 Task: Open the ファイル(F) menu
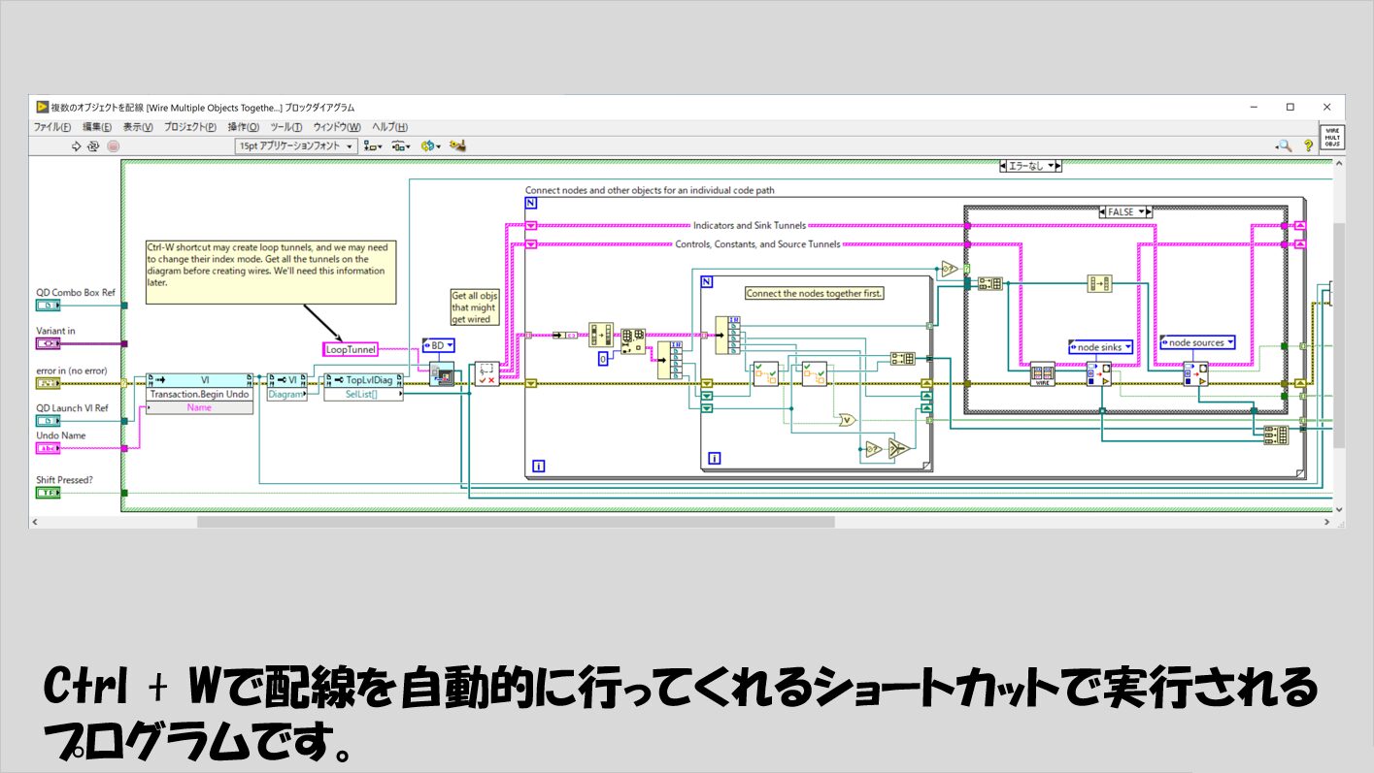point(52,127)
